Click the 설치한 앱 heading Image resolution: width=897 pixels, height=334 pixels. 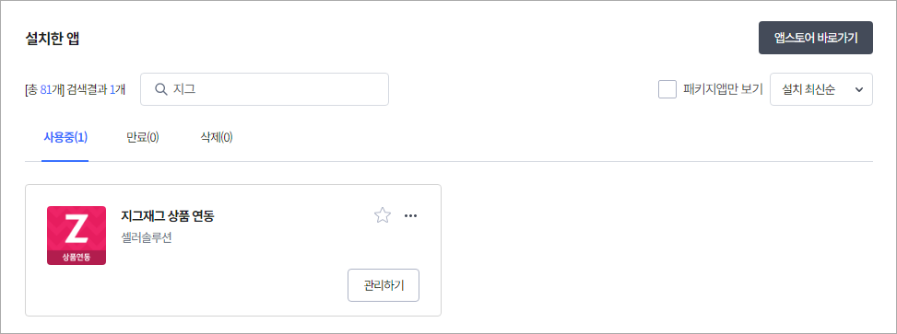tap(52, 39)
